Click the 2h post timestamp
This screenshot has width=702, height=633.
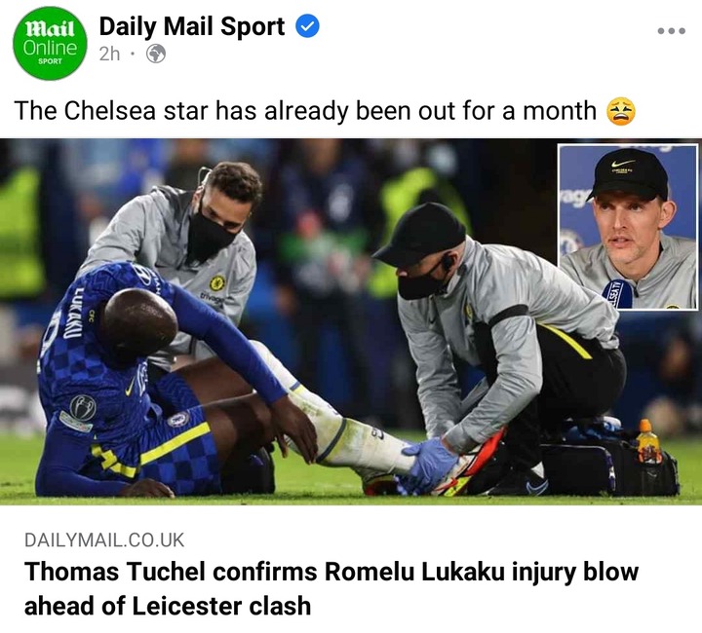click(x=109, y=55)
